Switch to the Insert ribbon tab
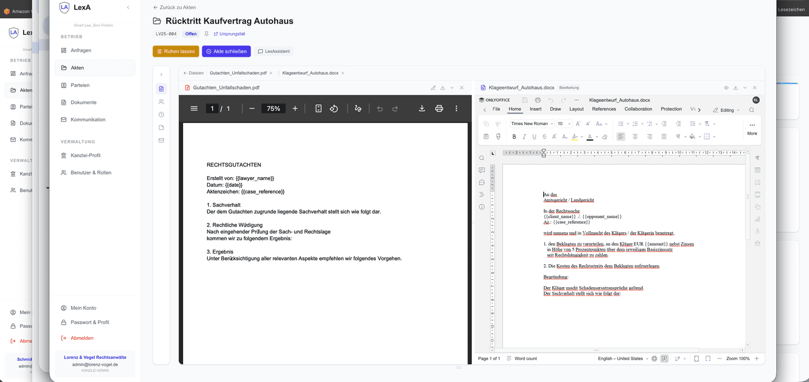Image resolution: width=809 pixels, height=382 pixels. (x=535, y=109)
